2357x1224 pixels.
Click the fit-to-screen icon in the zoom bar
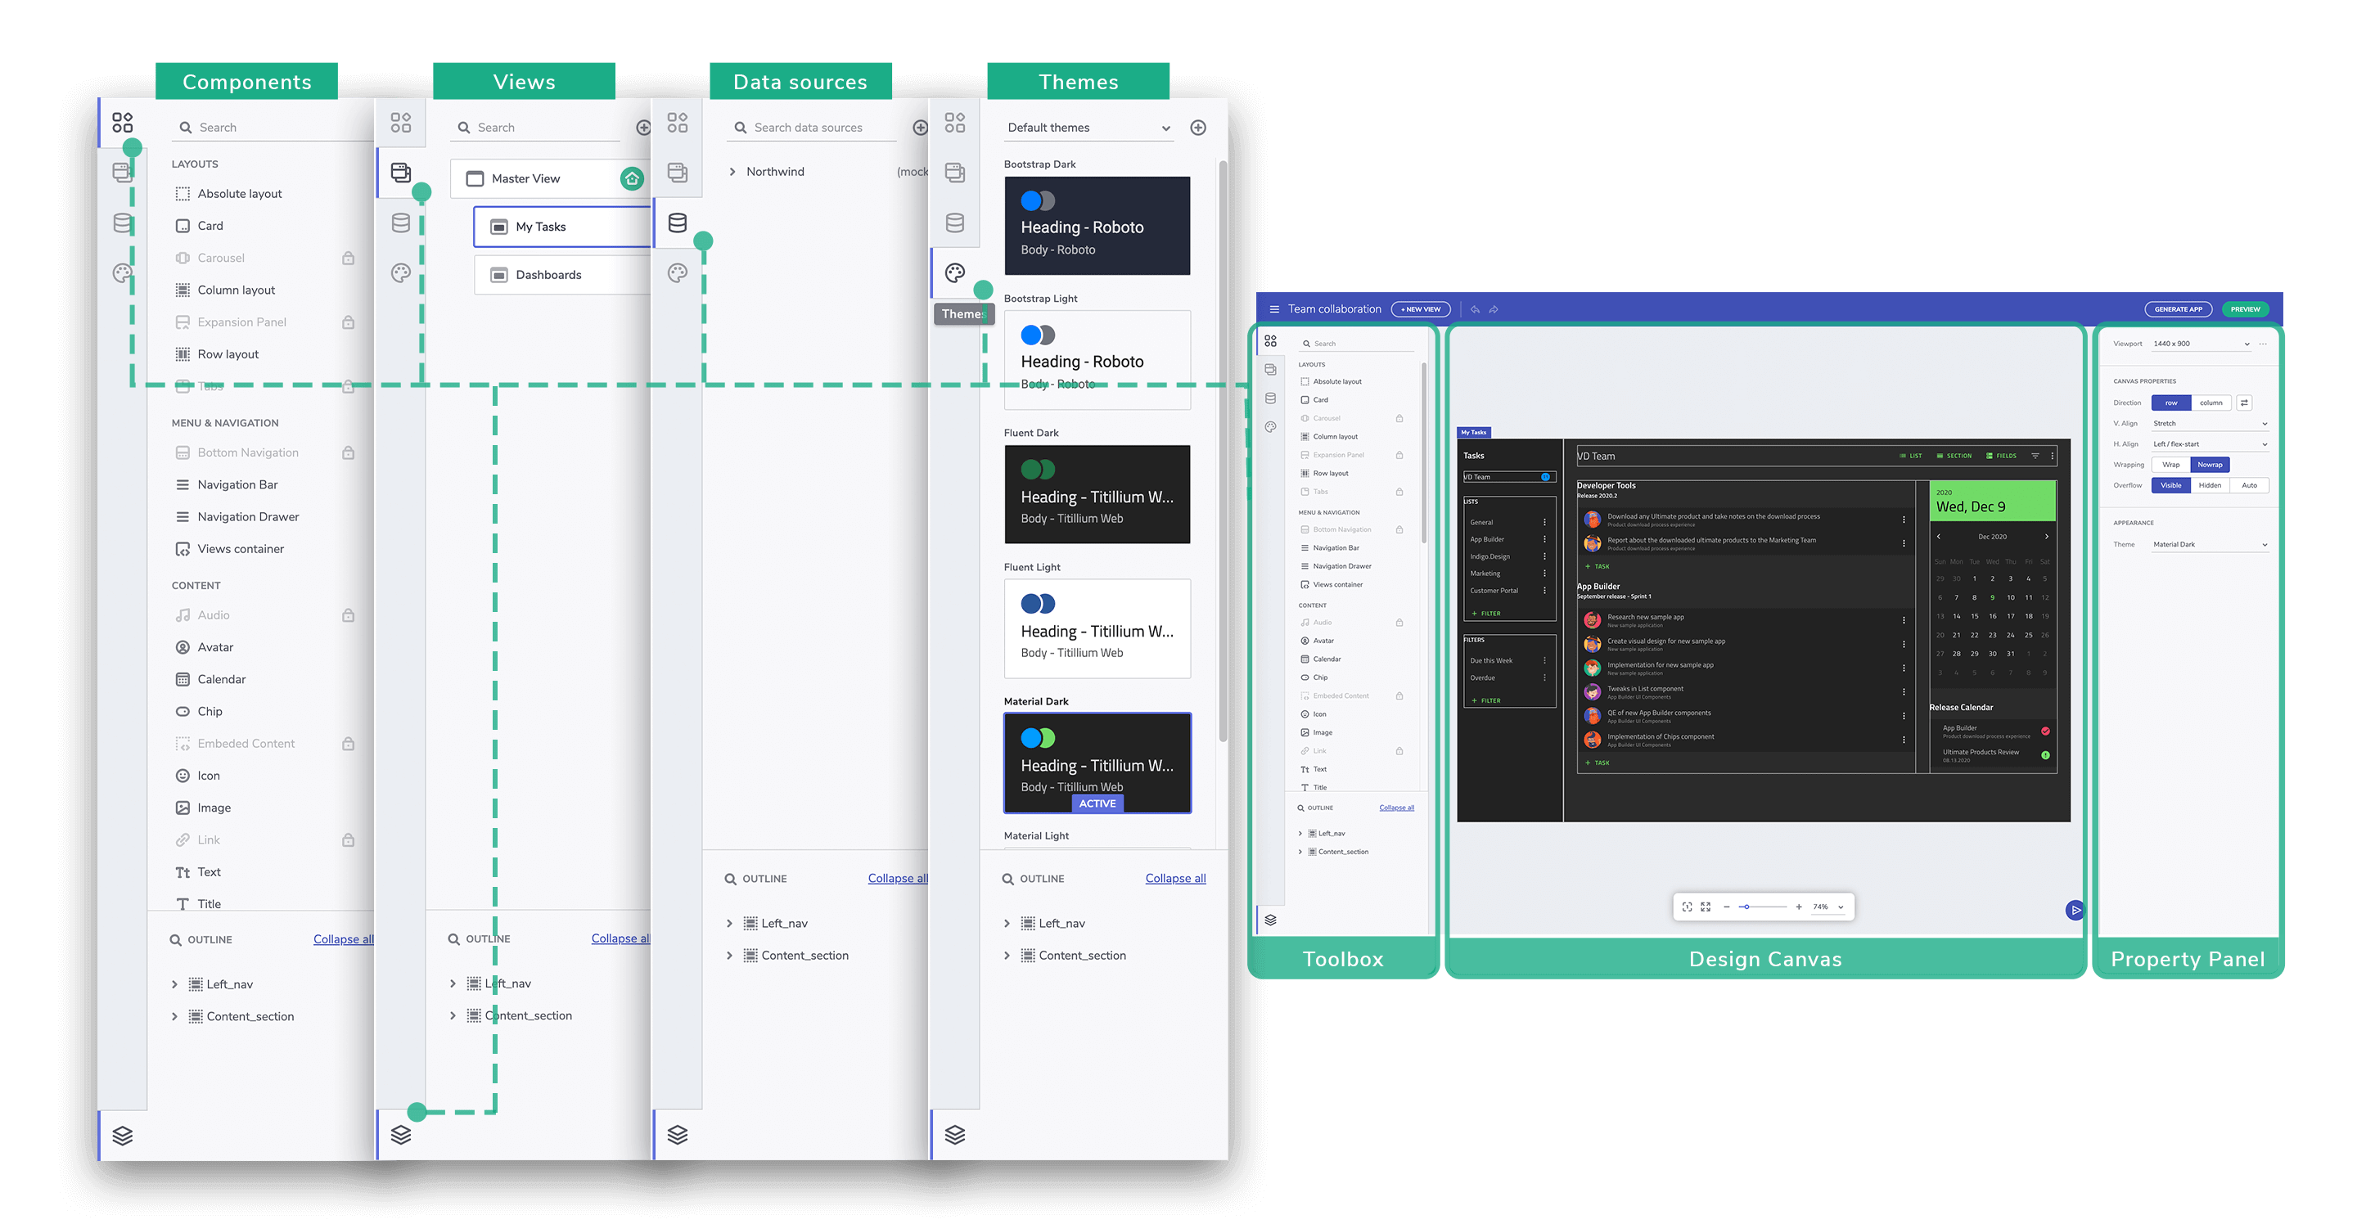point(1706,907)
